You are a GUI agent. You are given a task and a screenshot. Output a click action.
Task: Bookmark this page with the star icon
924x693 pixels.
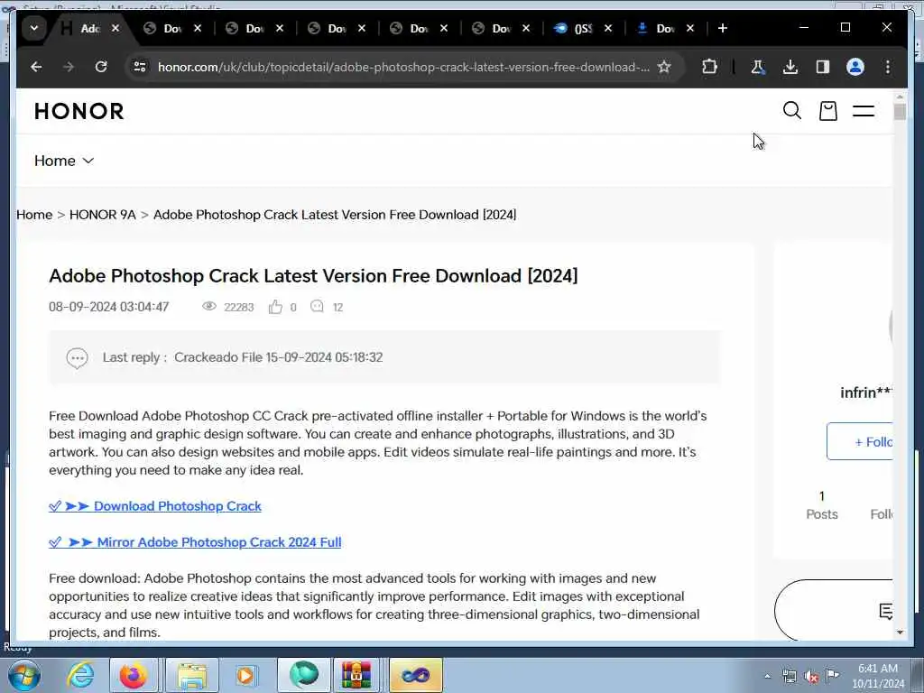tap(664, 67)
